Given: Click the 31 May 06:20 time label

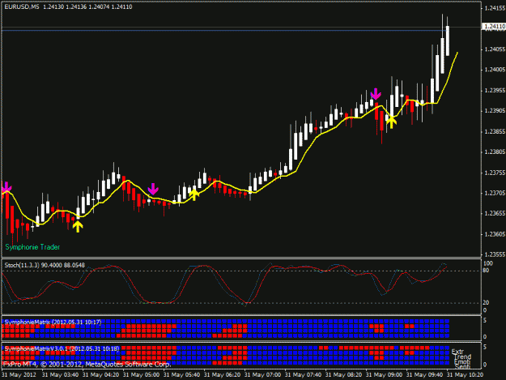Looking at the screenshot, I should tap(222, 375).
